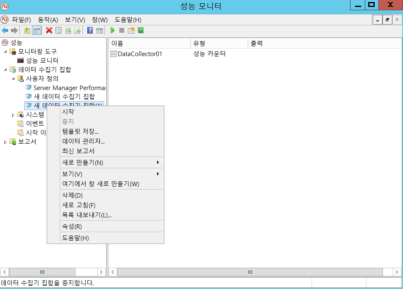Screen dimensions: 403x289
Task: Click the 성능 카운터 type cell
Action: 209,54
